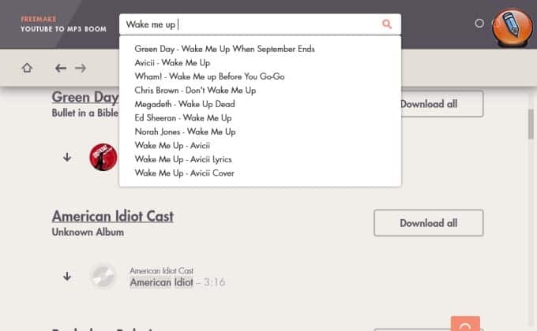Download the Green Day track arrow
This screenshot has height=331, width=537.
pyautogui.click(x=67, y=158)
